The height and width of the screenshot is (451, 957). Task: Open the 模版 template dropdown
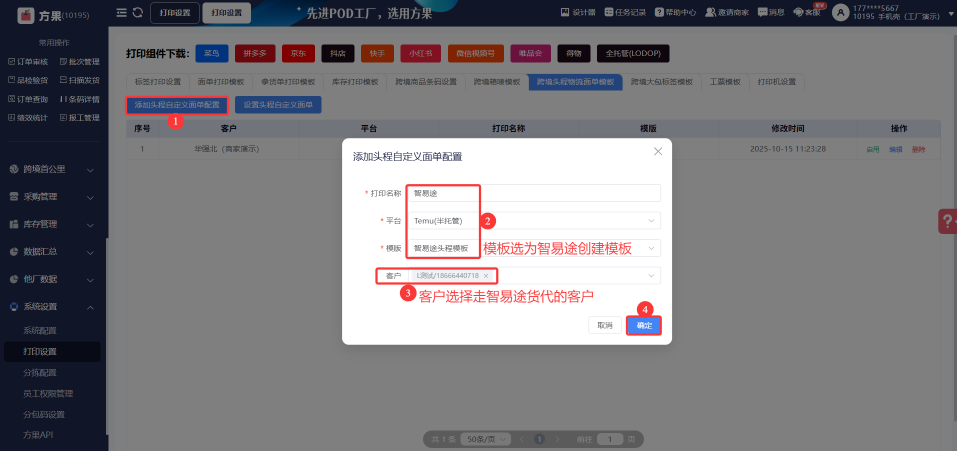534,248
